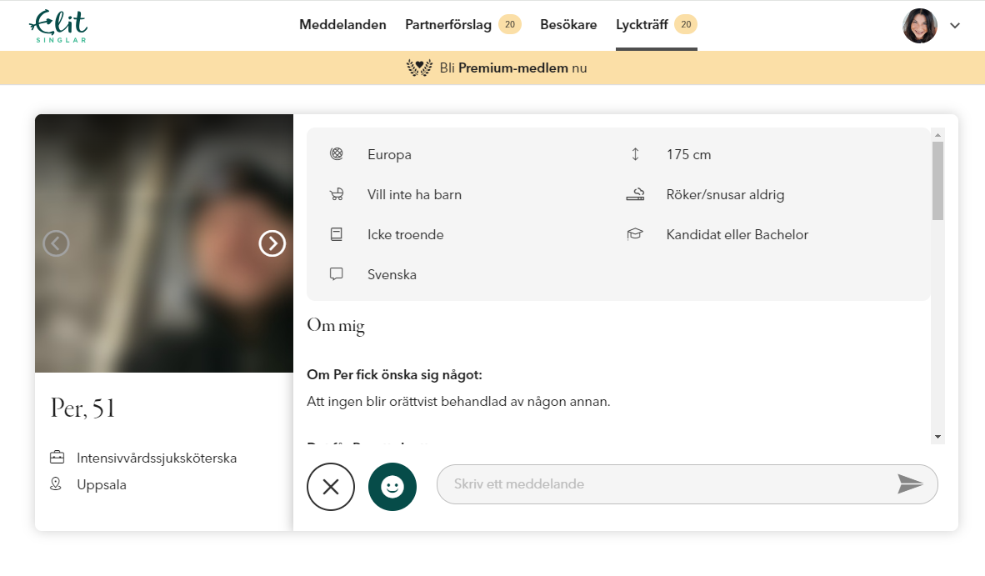Viewport: 985px width, 576px height.
Task: Click the Röker/snusar aldrig text
Action: 725,195
